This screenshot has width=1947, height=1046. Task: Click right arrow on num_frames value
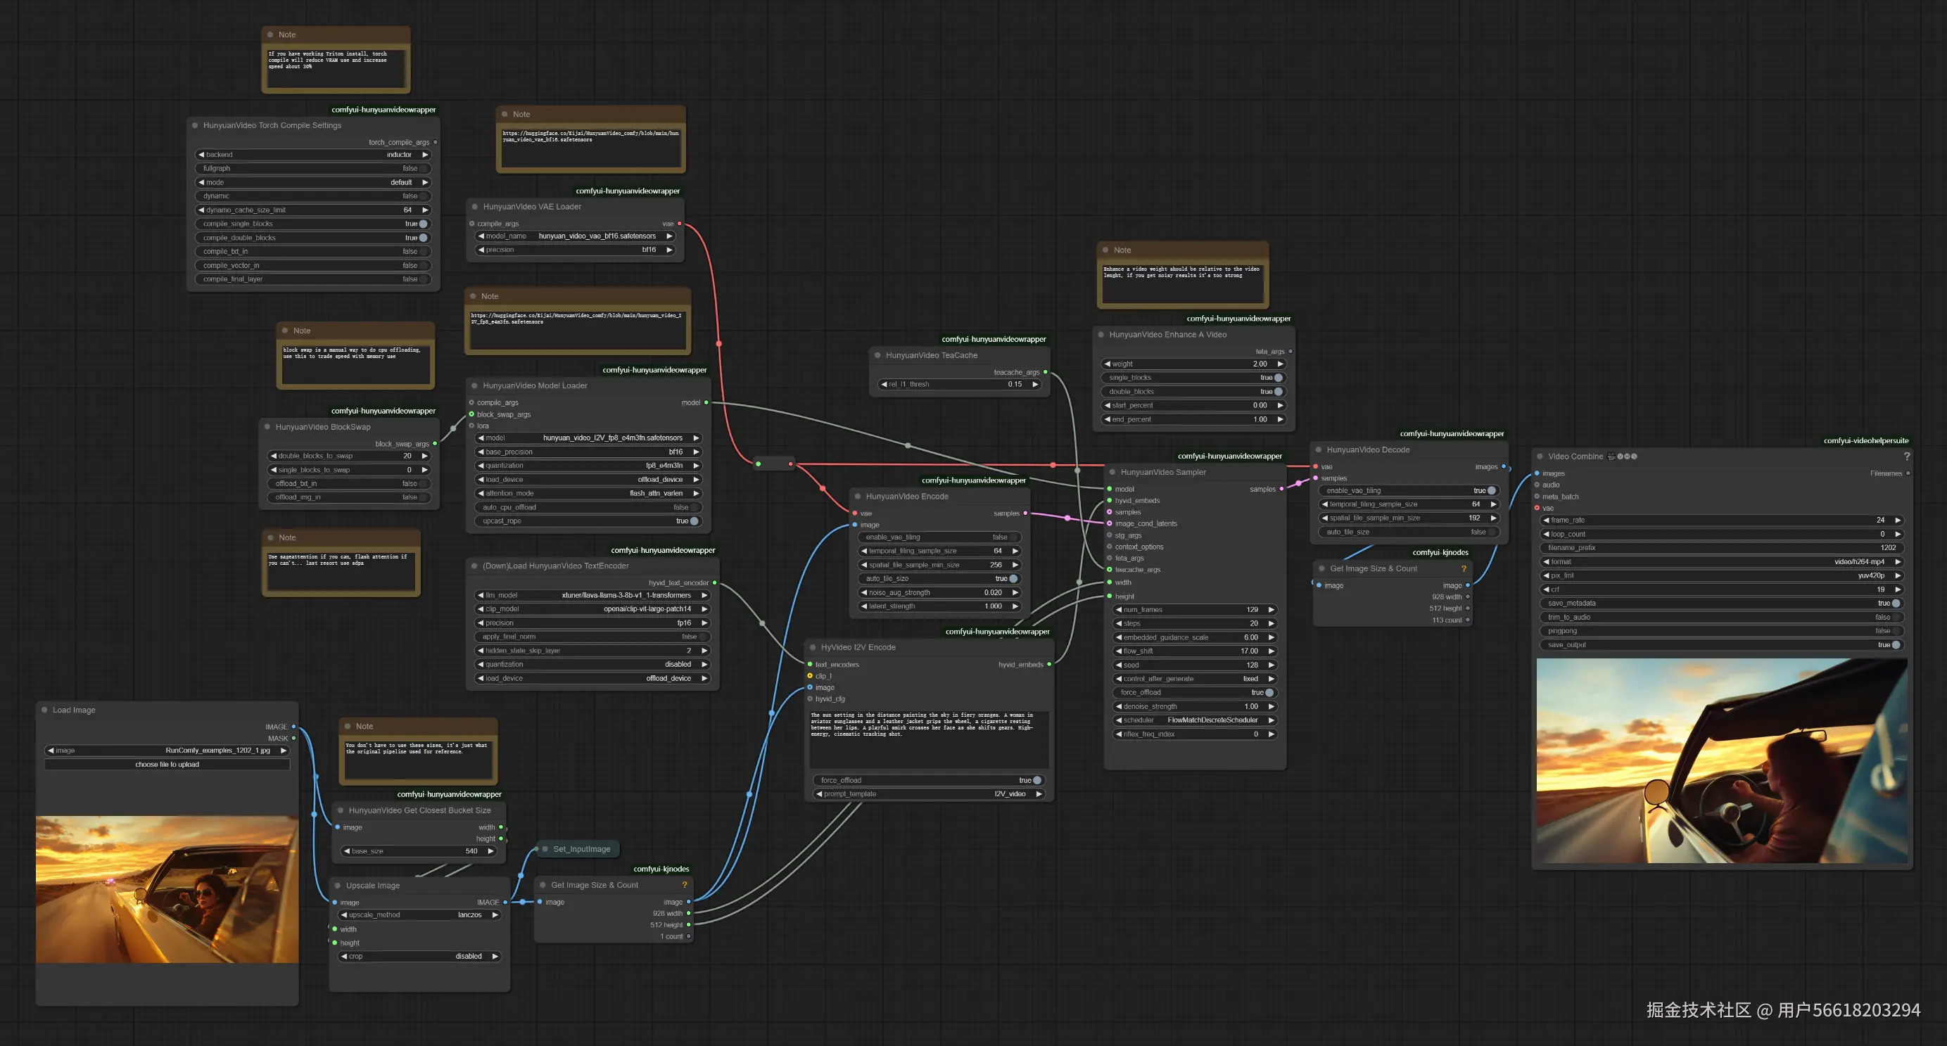coord(1271,610)
